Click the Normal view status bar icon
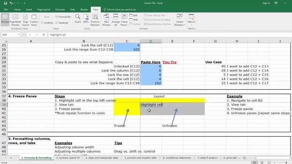Screen dimensions: 292x164 pyautogui.click(x=255, y=163)
